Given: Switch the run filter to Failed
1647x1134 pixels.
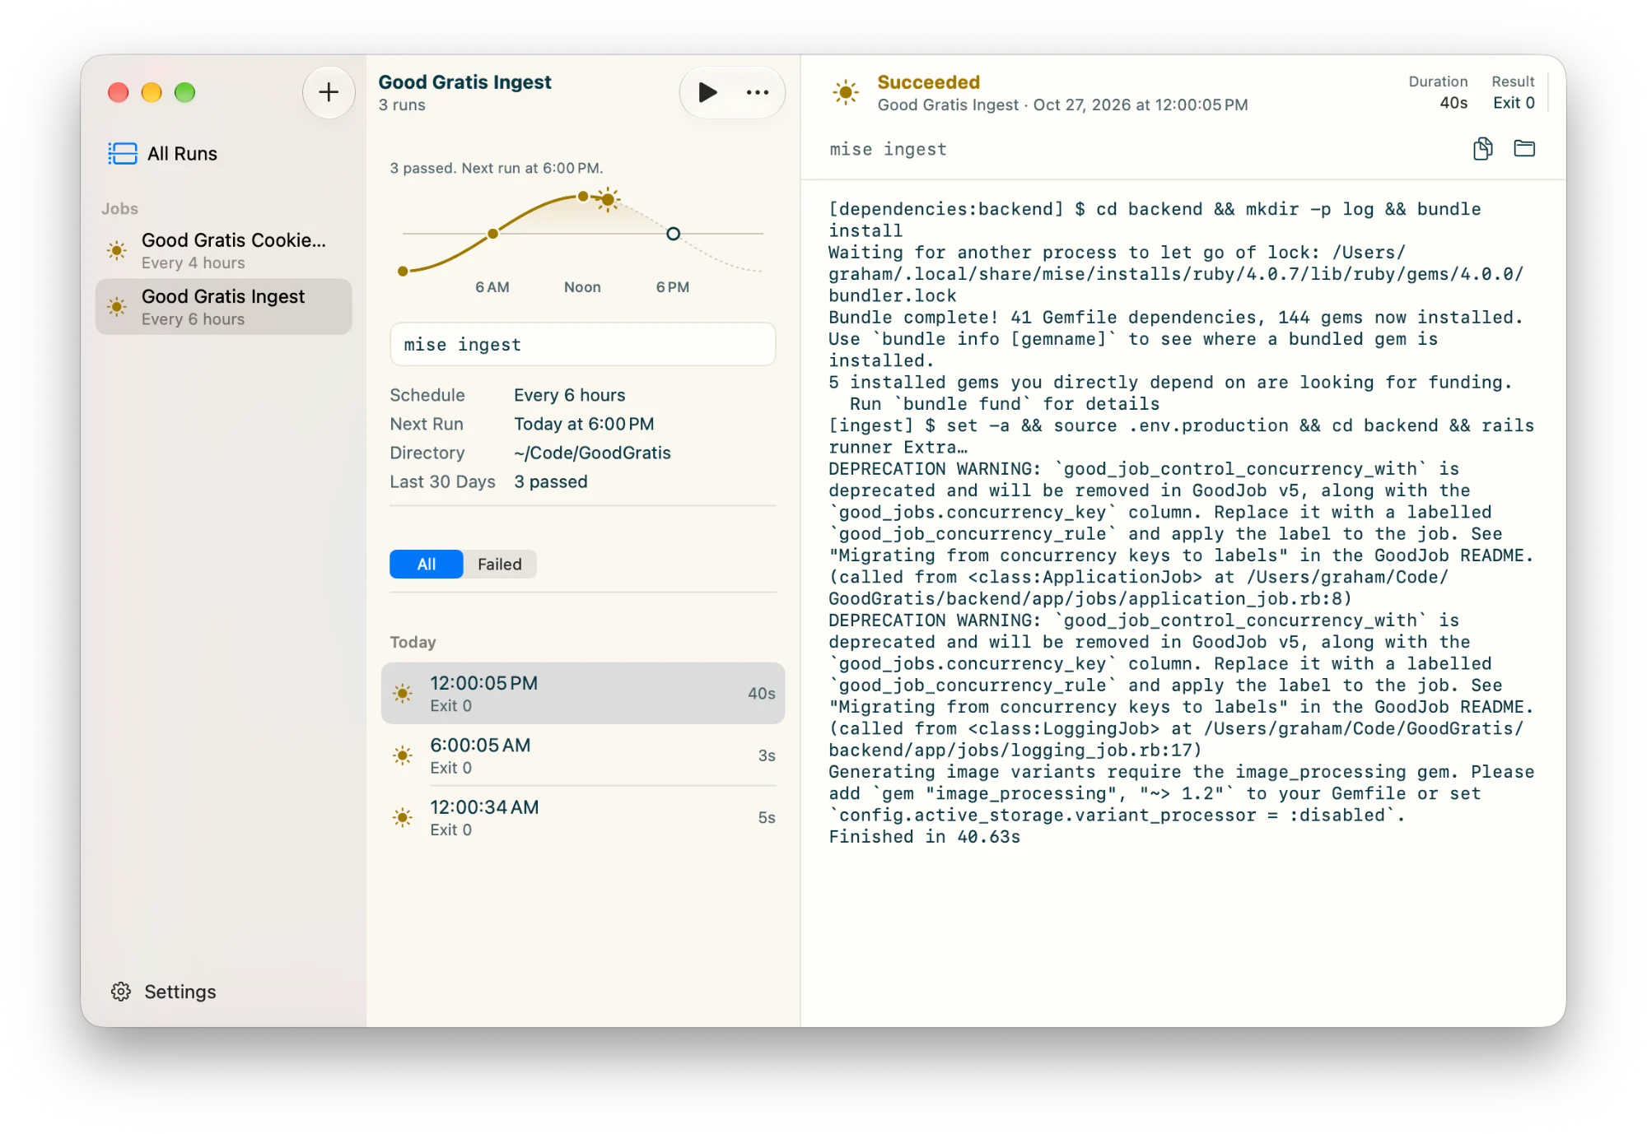Looking at the screenshot, I should (499, 565).
